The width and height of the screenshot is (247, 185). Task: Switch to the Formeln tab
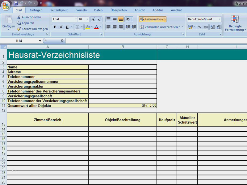click(81, 10)
